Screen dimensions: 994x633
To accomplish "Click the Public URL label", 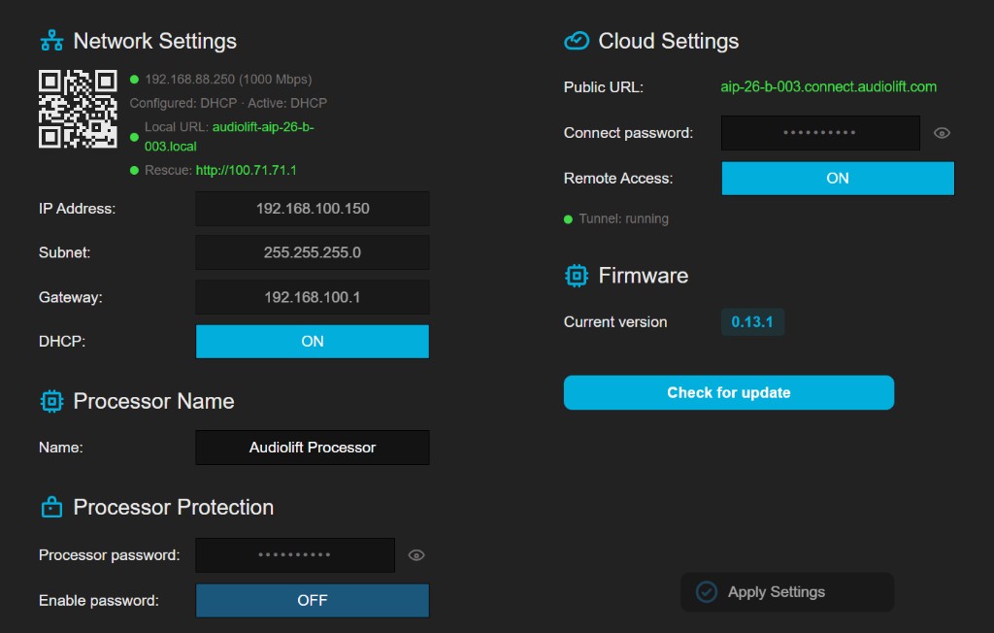I will pos(604,87).
